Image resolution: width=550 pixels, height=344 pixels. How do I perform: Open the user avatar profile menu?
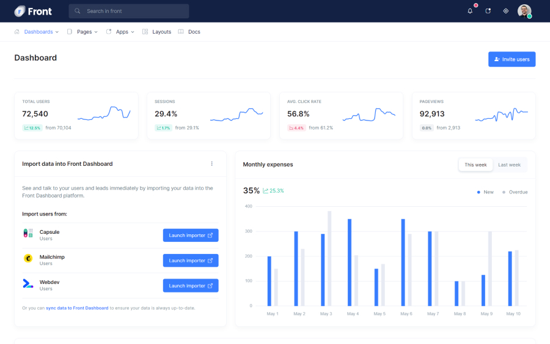[524, 11]
